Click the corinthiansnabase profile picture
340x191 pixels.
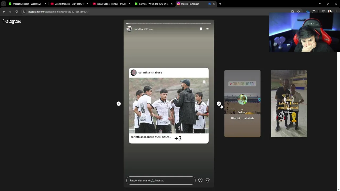[134, 72]
